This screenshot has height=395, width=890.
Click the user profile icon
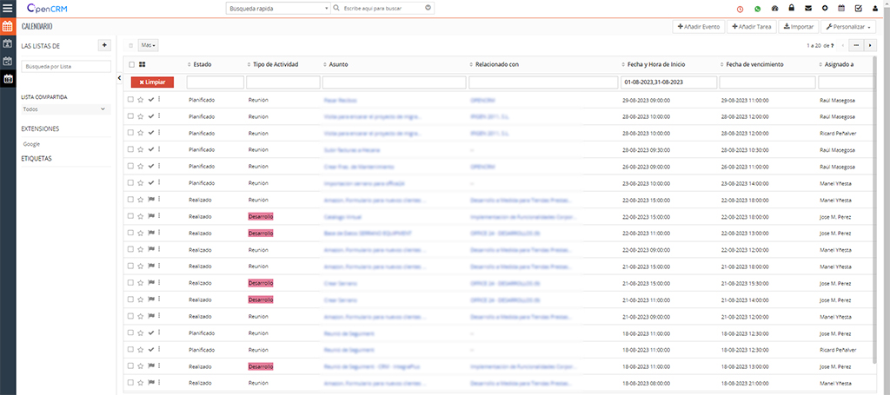coord(874,9)
